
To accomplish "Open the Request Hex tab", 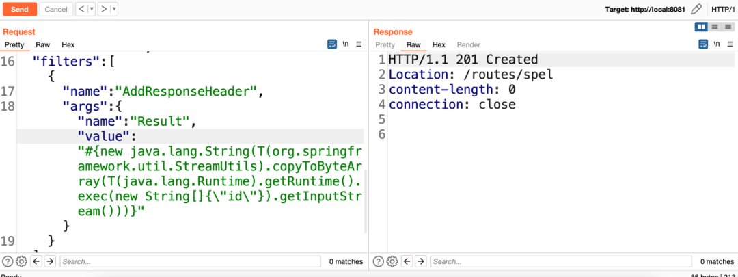I will pyautogui.click(x=68, y=44).
